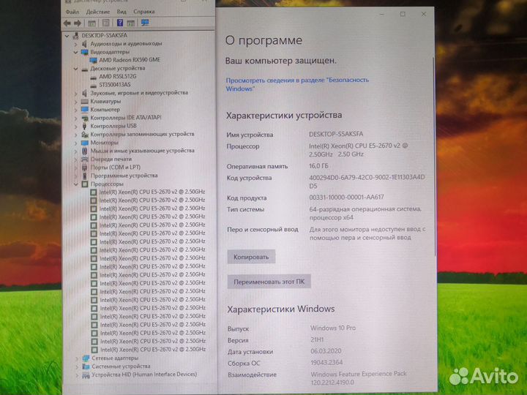Click the 16,0 ГБ memory value
This screenshot has width=527, height=395.
click(x=318, y=166)
